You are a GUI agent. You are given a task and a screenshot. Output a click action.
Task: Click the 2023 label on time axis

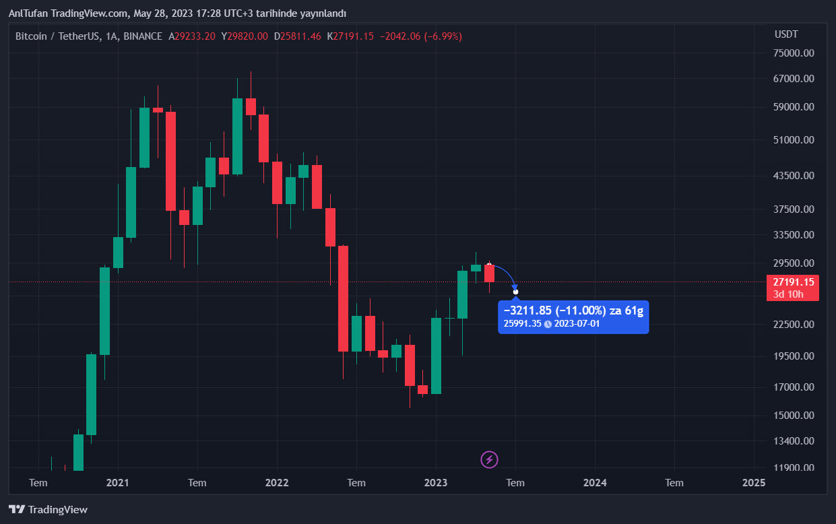point(436,482)
